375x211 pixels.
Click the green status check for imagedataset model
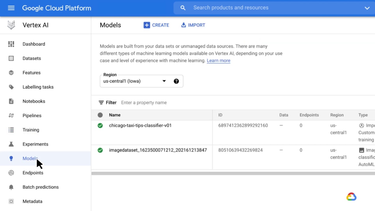click(100, 150)
